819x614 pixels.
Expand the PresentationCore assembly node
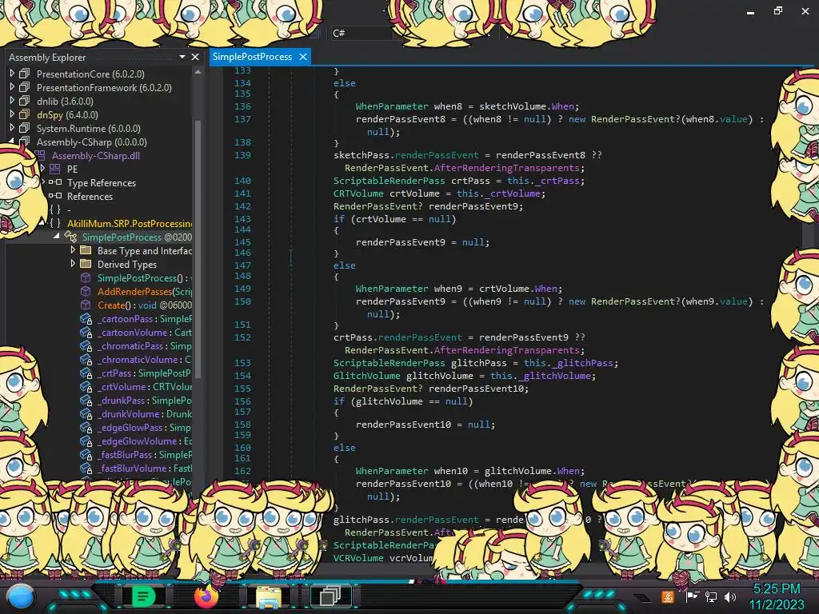(x=11, y=74)
